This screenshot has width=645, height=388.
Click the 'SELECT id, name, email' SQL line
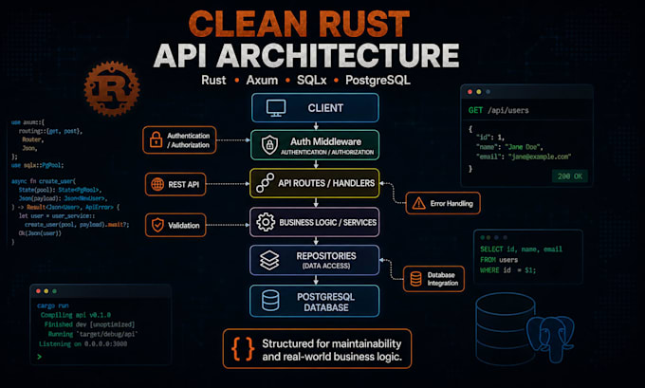point(521,249)
